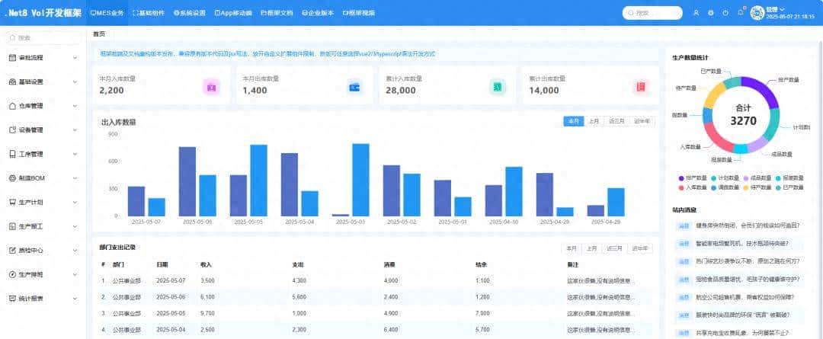This screenshot has height=339, width=823.
Task: Select 上月 in the 出入库数量 chart range
Action: (594, 121)
